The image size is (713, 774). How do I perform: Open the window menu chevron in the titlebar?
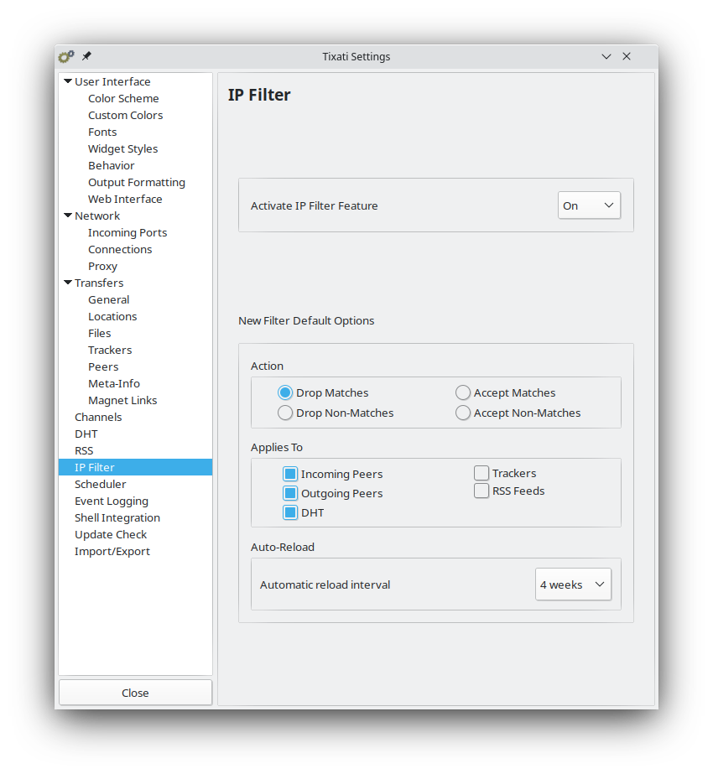pos(606,56)
